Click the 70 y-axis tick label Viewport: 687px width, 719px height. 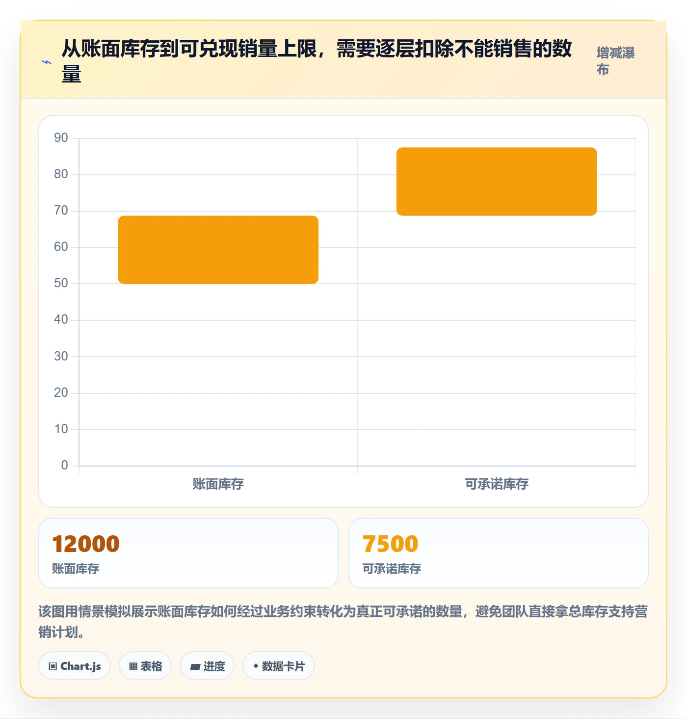61,210
